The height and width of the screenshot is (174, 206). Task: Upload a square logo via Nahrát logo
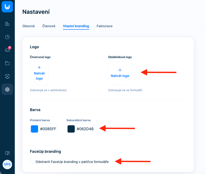pos(39,73)
